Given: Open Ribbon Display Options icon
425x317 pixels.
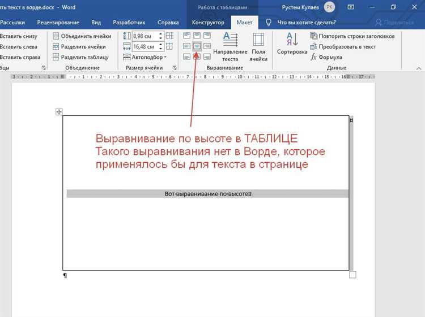Looking at the screenshot, I should [x=351, y=7].
